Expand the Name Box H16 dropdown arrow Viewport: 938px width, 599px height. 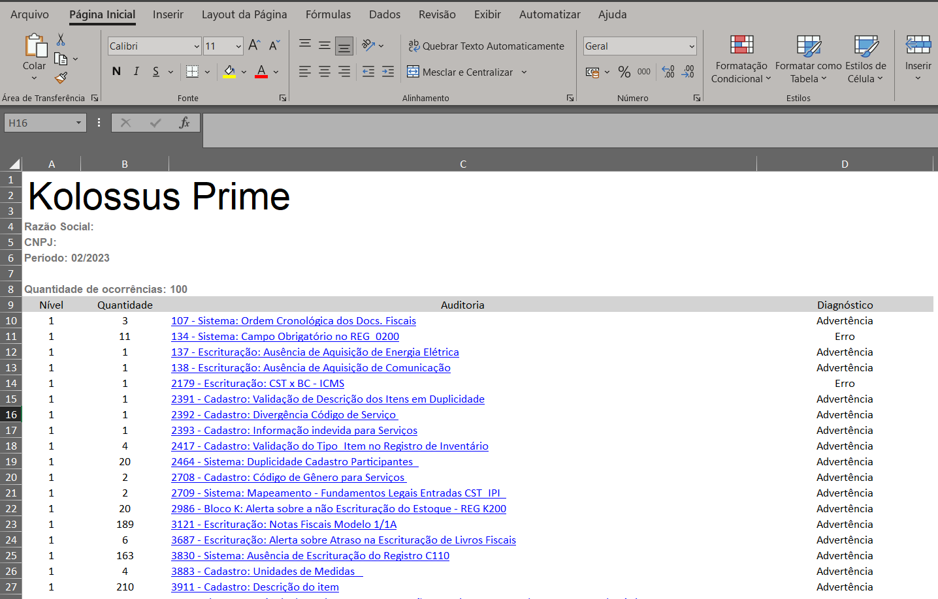(78, 123)
